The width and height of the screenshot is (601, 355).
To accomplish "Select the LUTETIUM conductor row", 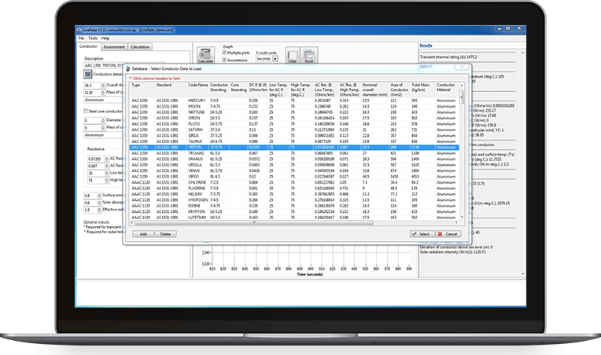I will tap(294, 218).
